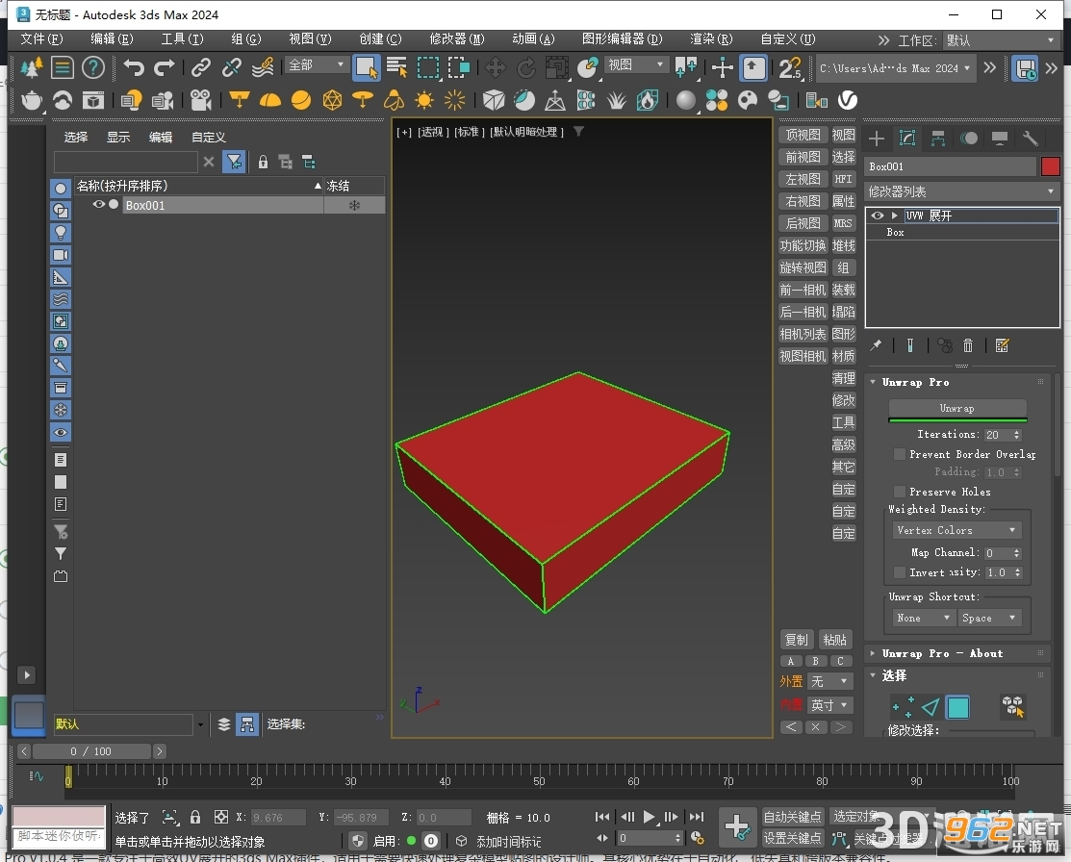This screenshot has height=862, width=1071.
Task: Open the 修改器列表 dropdown
Action: [961, 192]
